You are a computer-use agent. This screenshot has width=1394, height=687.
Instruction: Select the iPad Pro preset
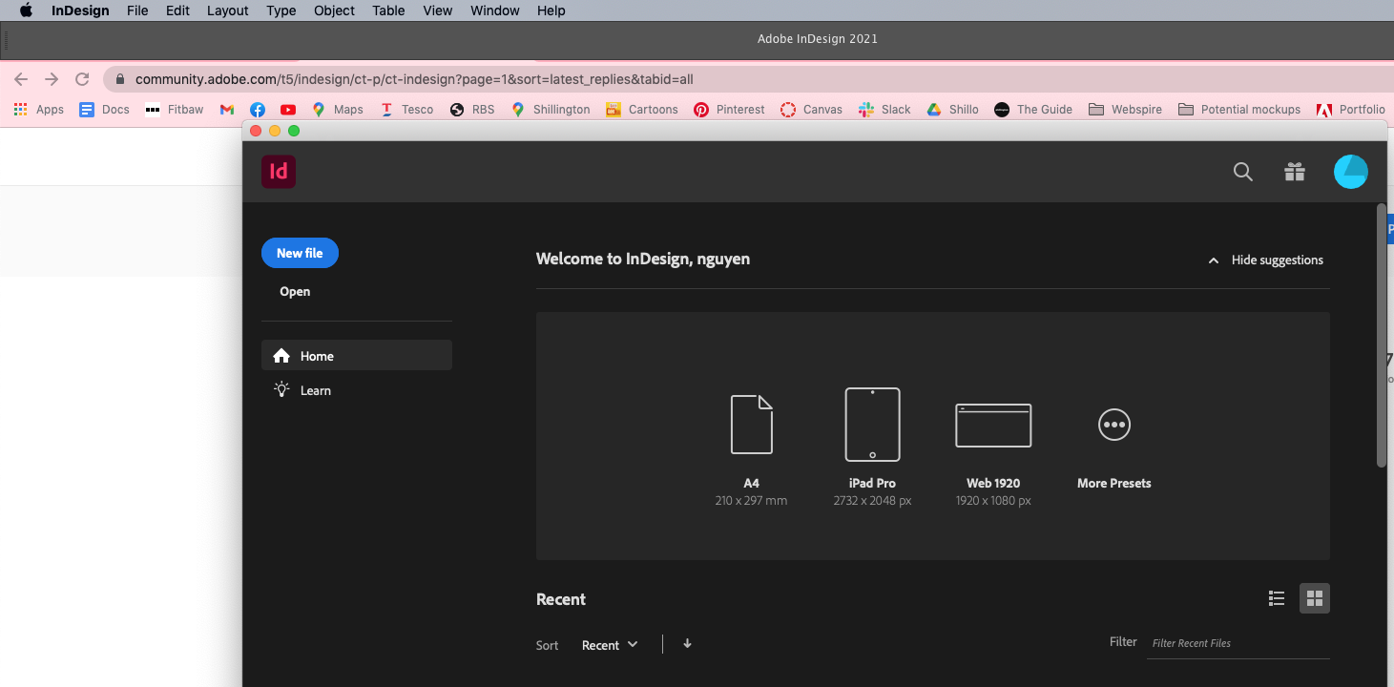(871, 439)
